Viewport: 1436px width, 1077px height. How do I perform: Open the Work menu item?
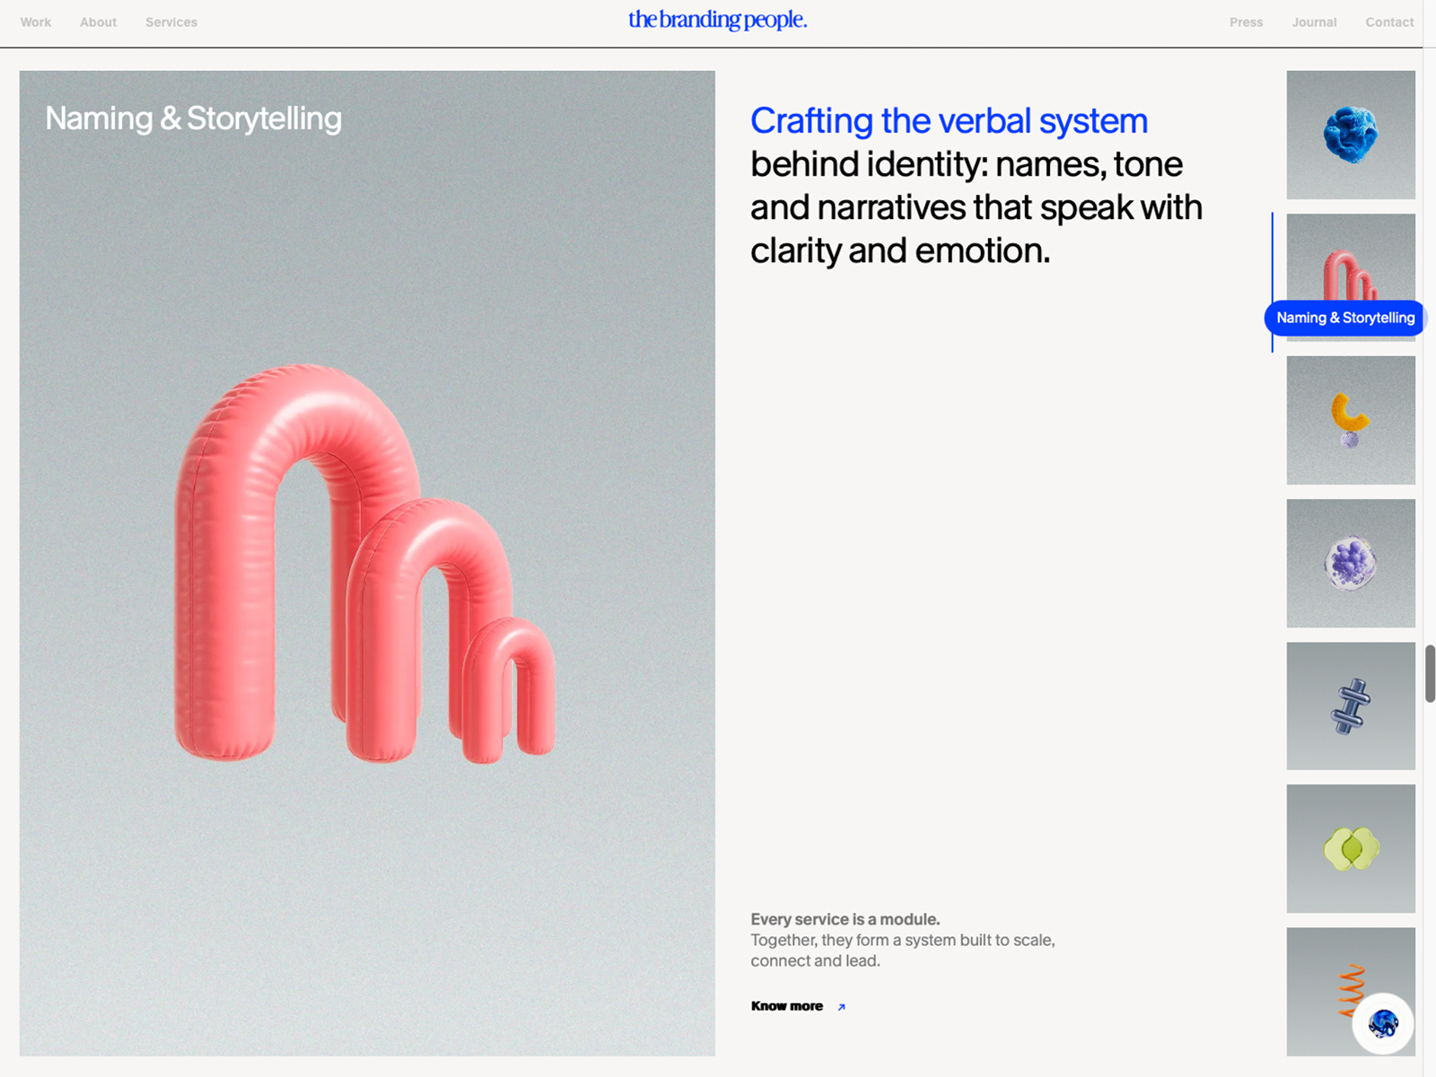tap(36, 22)
